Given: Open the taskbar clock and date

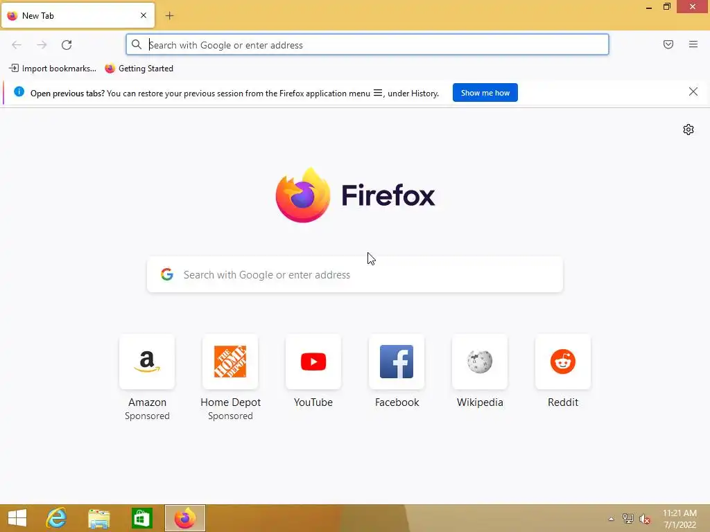Looking at the screenshot, I should click(679, 519).
